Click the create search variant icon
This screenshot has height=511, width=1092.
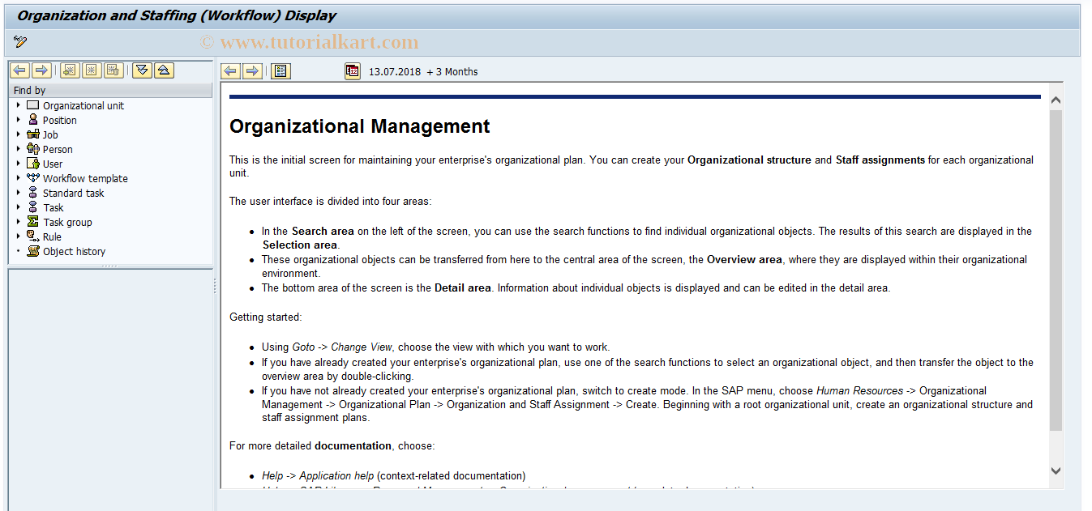point(70,70)
